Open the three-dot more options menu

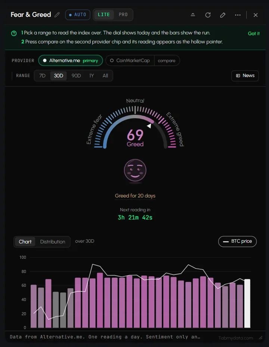238,15
